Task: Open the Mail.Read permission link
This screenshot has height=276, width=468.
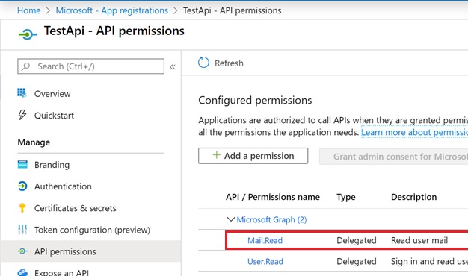Action: (265, 240)
